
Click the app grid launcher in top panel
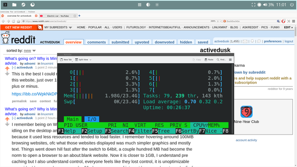[140, 5]
